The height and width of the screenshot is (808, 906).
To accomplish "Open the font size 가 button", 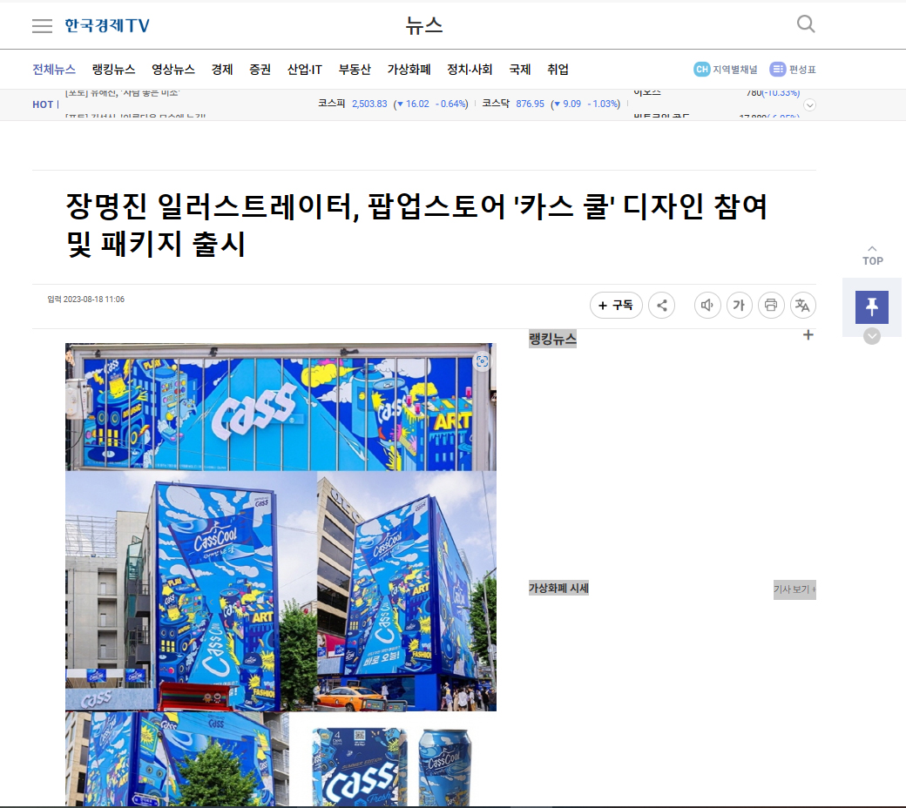I will 739,305.
